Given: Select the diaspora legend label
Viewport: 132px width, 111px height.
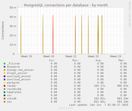Looking at the screenshot, I should pos(13,67).
